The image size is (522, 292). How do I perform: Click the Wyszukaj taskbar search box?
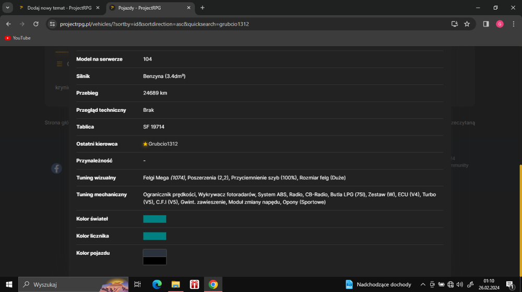click(73, 284)
